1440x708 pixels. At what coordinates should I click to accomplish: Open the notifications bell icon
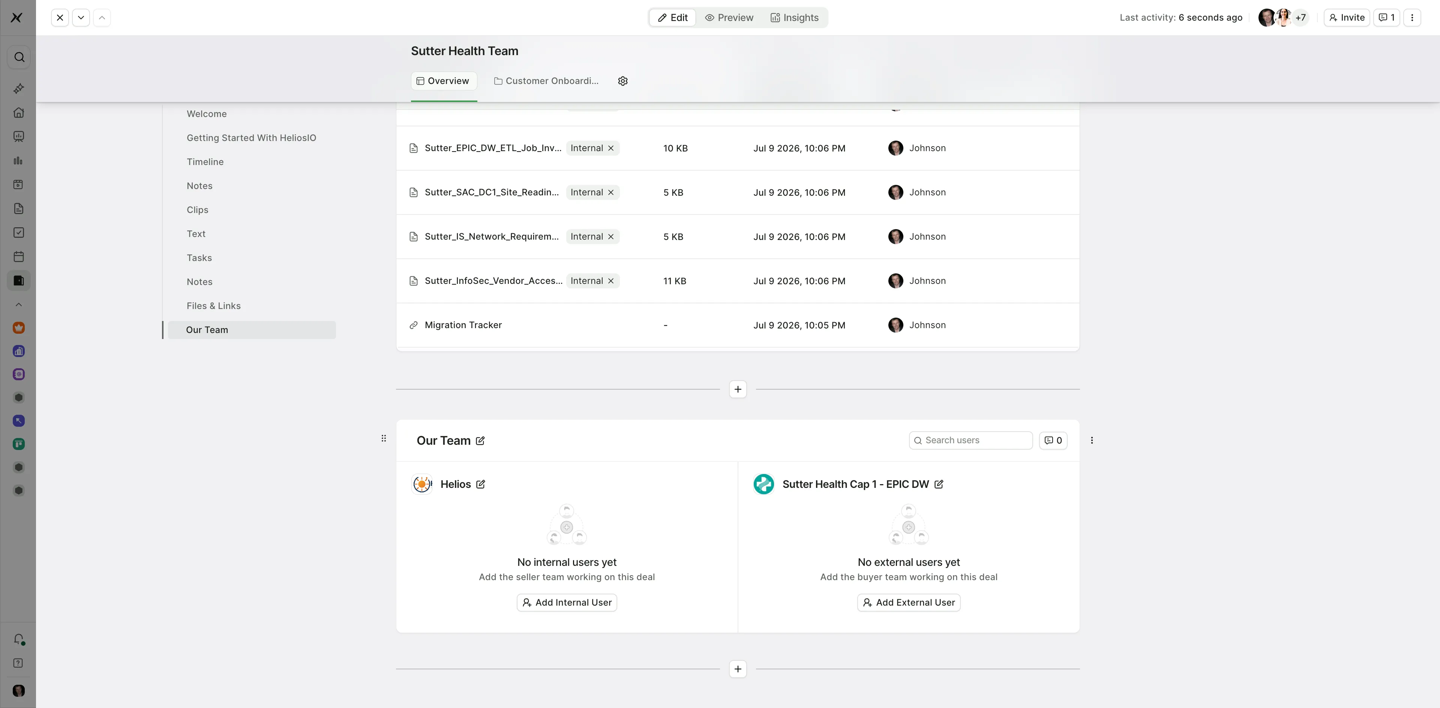[x=19, y=639]
